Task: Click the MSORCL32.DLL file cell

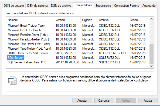Action: pos(110,30)
